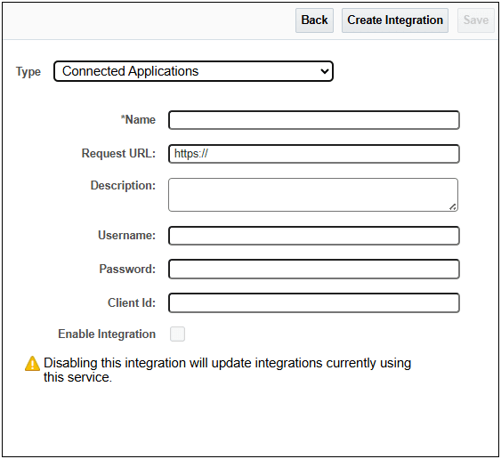Click the greyed-out Save button
501x459 pixels.
click(x=476, y=20)
